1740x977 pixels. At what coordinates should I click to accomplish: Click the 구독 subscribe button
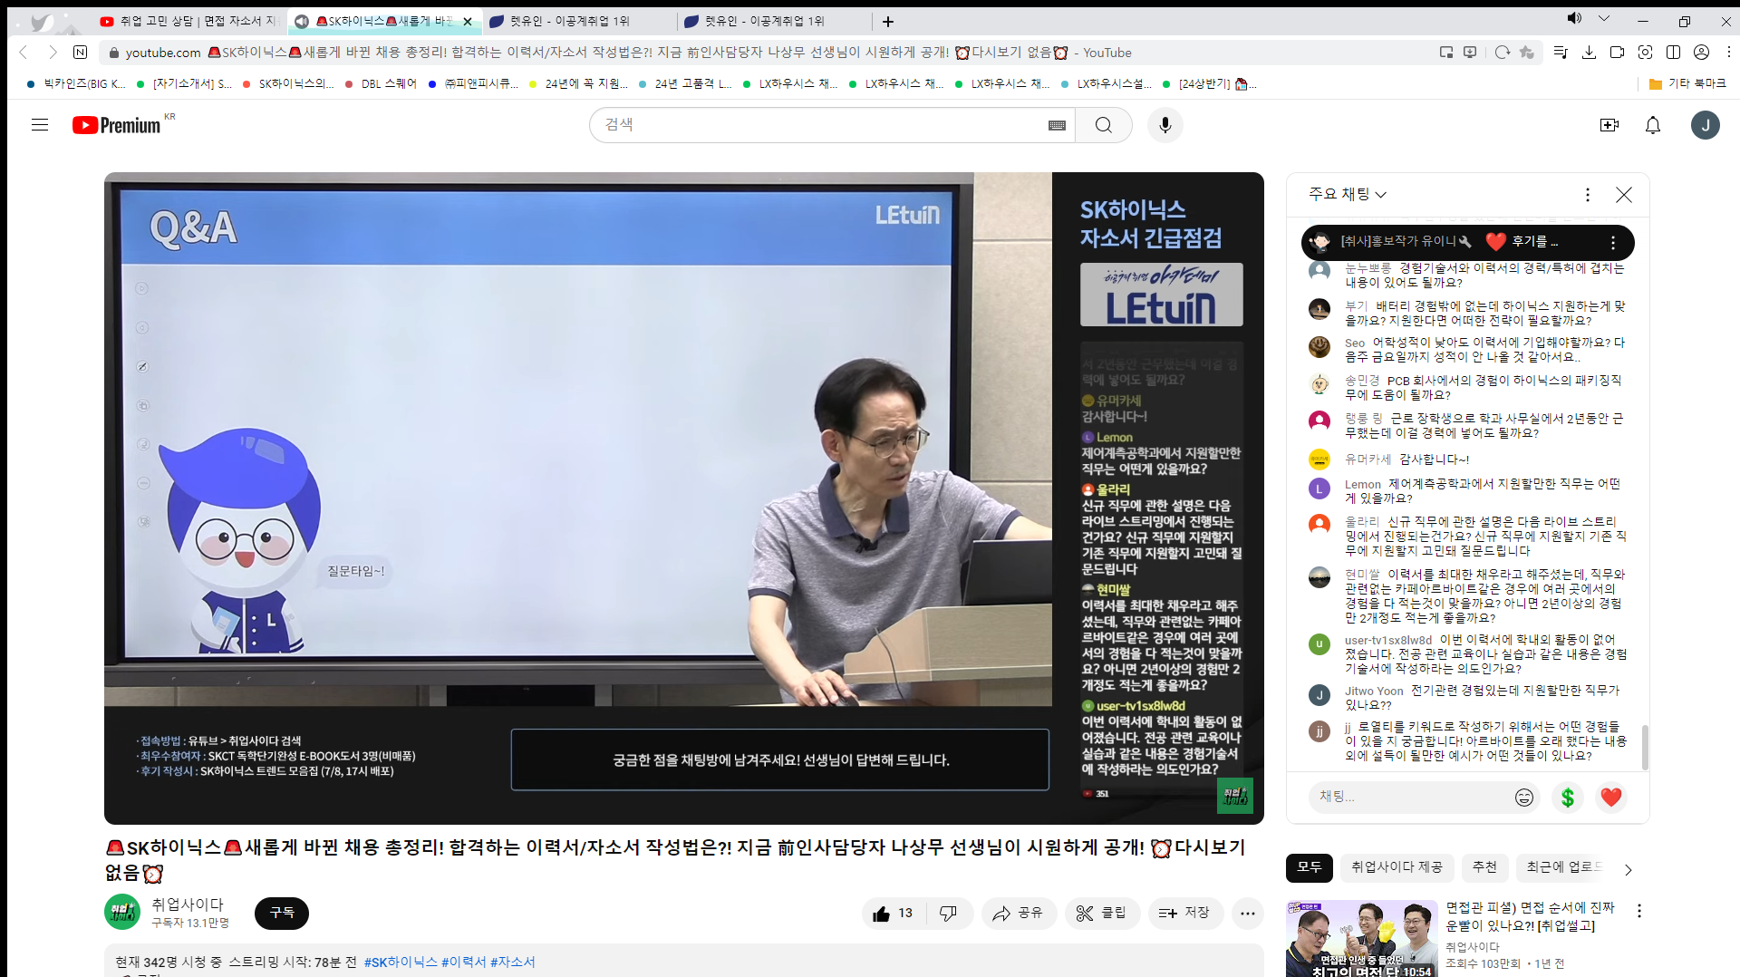click(x=282, y=913)
